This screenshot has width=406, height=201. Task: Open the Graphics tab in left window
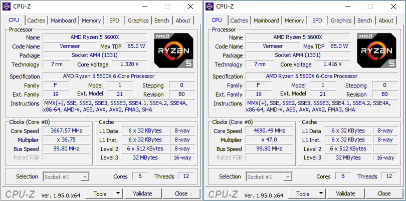pyautogui.click(x=138, y=20)
